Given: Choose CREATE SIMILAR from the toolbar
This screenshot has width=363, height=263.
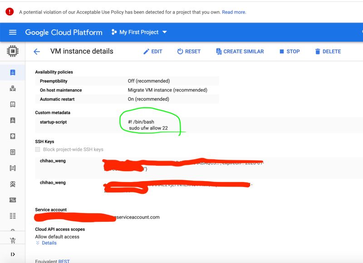Looking at the screenshot, I should 240,51.
